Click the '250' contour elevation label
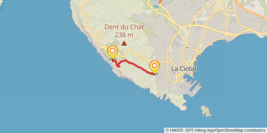 pyautogui.click(x=120, y=72)
